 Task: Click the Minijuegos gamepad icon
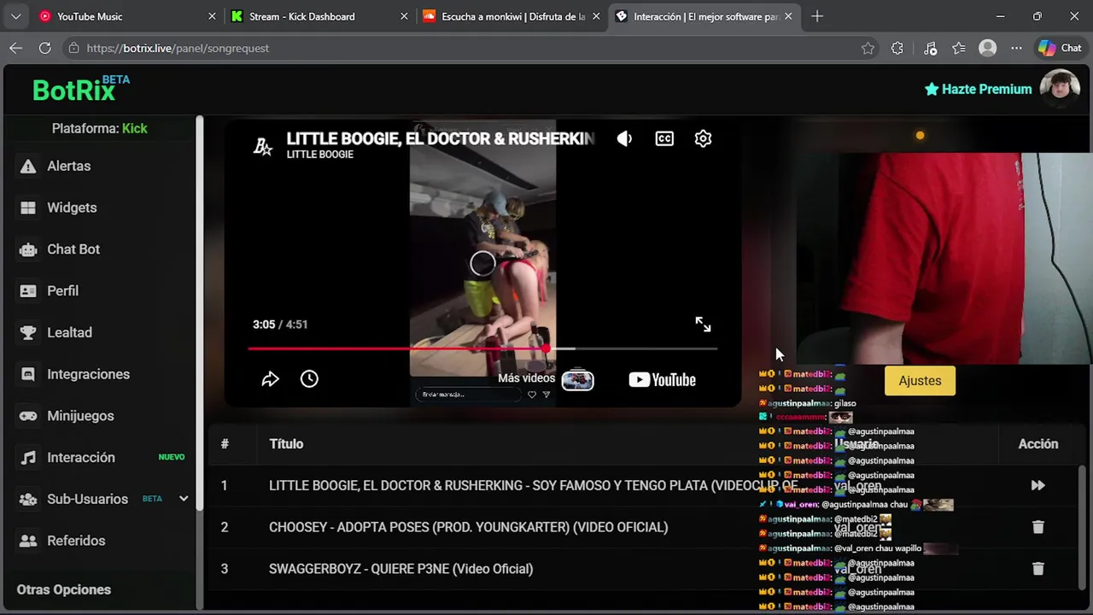point(28,416)
